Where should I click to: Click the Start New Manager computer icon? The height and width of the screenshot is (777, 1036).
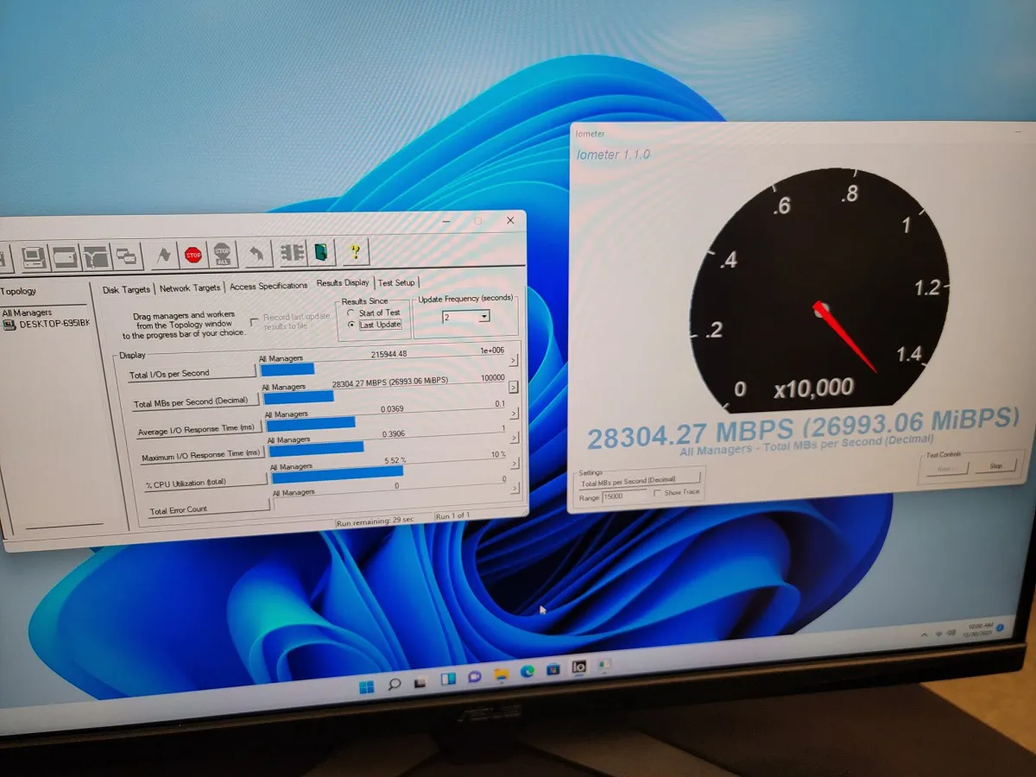(x=34, y=256)
